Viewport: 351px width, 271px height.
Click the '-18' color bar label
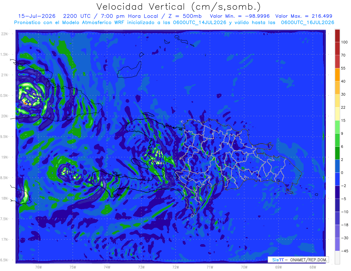click(x=344, y=225)
